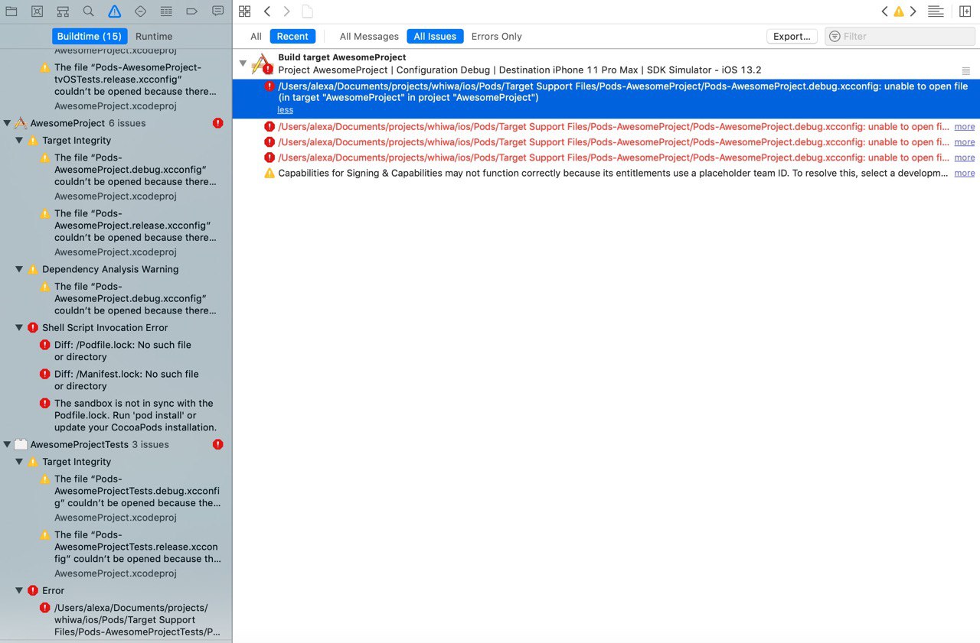Collapse the Error group at the bottom
Screen dimensions: 980x643
(20, 590)
